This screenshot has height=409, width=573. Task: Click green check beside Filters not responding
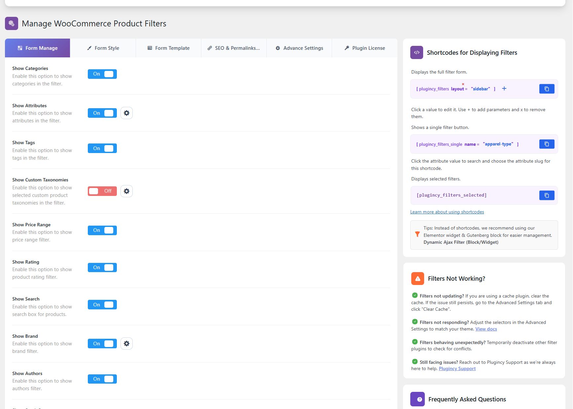coord(415,322)
